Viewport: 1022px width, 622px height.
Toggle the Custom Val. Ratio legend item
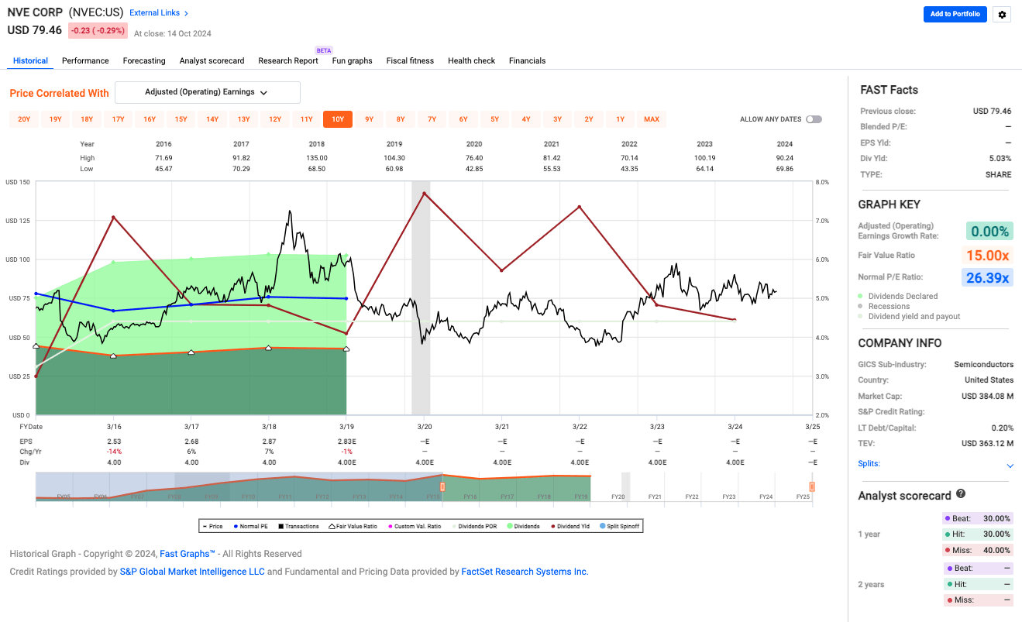coord(390,526)
